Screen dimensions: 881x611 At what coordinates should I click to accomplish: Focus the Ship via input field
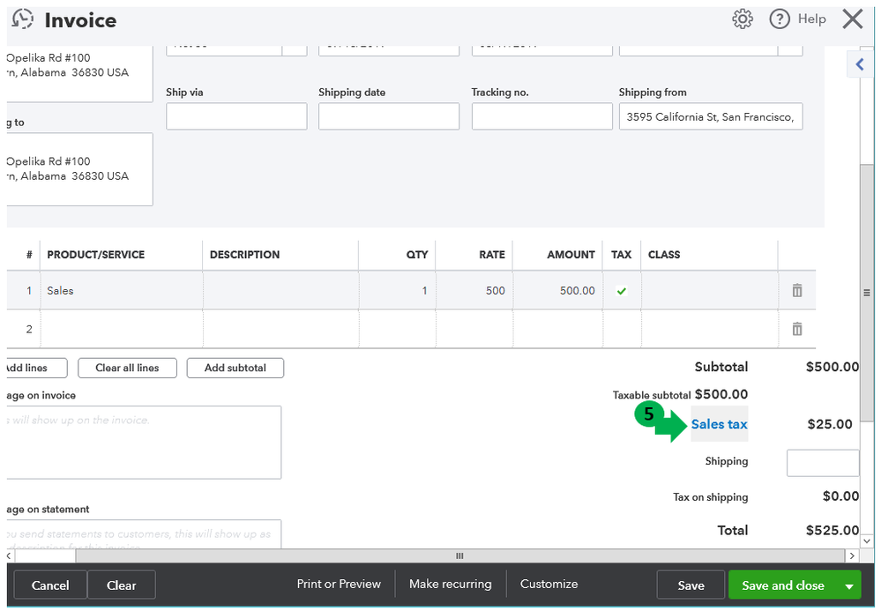tap(236, 116)
